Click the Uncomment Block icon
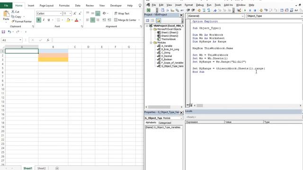 coord(209,10)
